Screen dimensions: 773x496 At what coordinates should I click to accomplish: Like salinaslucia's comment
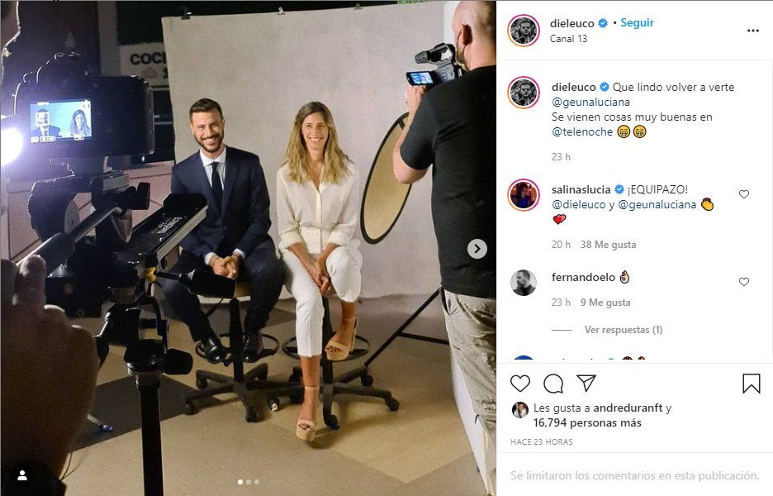(744, 194)
